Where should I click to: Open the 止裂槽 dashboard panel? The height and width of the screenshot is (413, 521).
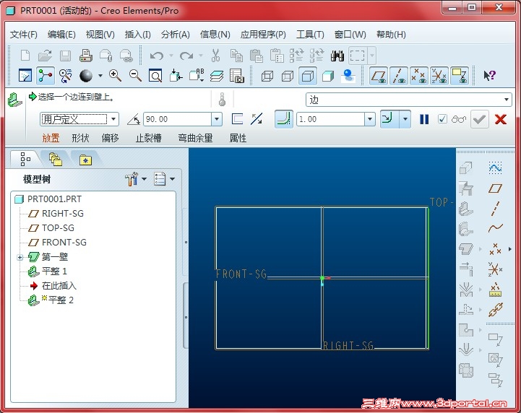click(149, 138)
